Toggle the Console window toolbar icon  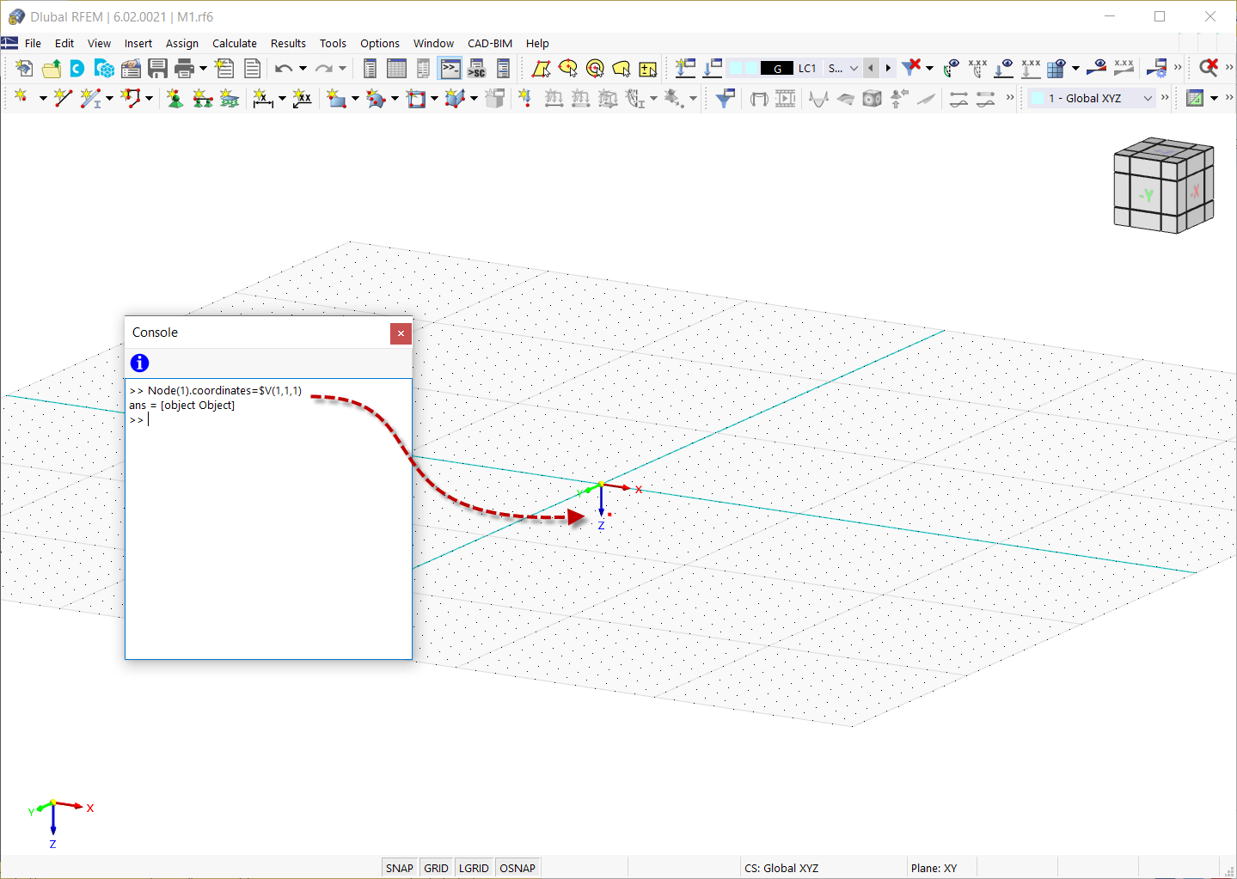tap(450, 69)
